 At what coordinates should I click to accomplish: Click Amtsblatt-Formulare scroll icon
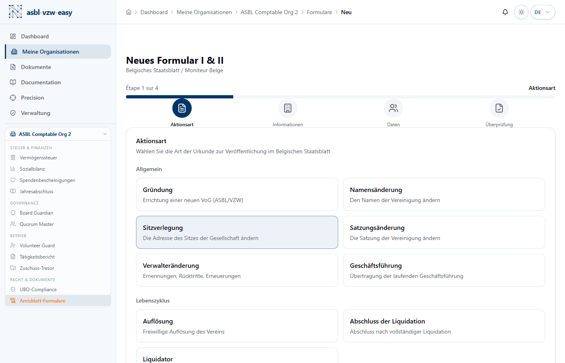(x=13, y=301)
